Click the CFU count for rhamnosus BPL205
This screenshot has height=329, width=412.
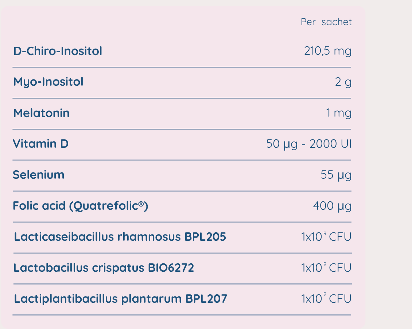[326, 237]
